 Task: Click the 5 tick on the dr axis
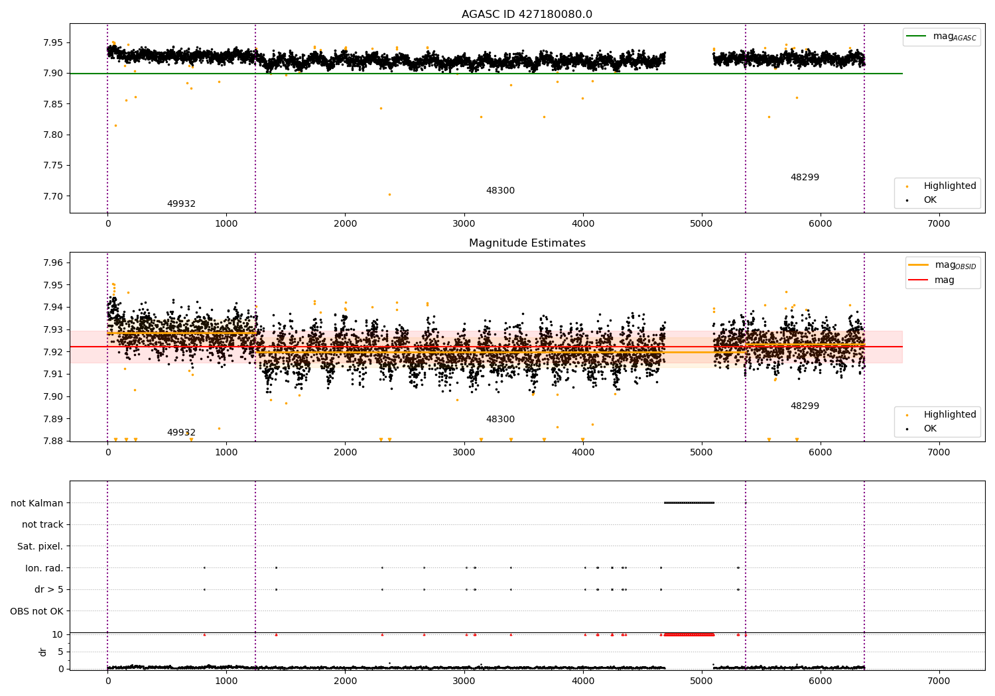point(60,652)
